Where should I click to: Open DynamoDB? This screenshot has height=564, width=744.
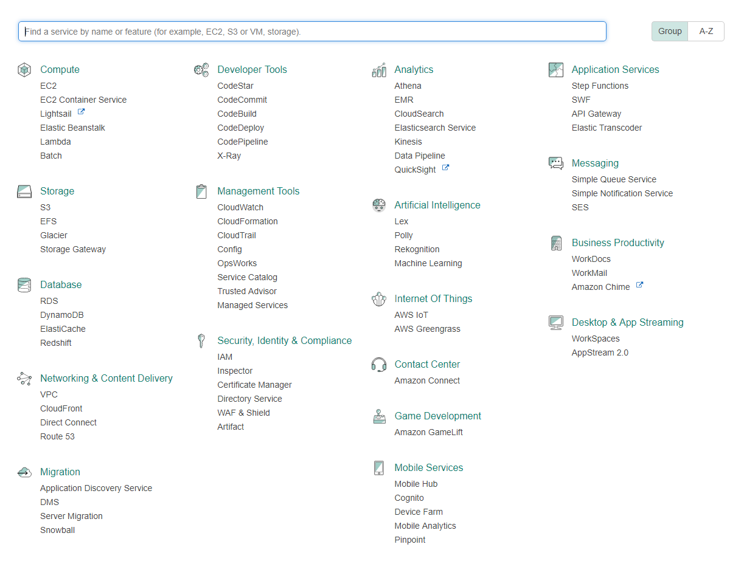point(62,315)
